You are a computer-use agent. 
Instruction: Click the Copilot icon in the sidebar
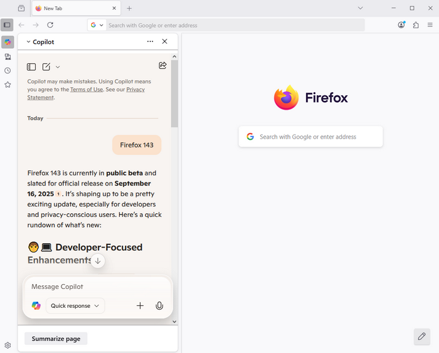(8, 42)
